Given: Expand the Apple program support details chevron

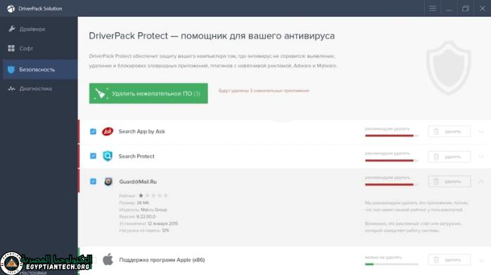Looking at the screenshot, I should (481, 260).
